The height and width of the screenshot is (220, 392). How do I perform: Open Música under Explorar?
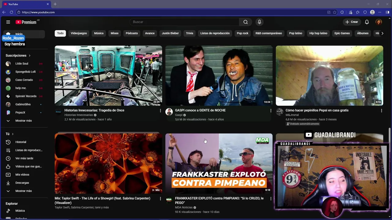[x=24, y=211]
